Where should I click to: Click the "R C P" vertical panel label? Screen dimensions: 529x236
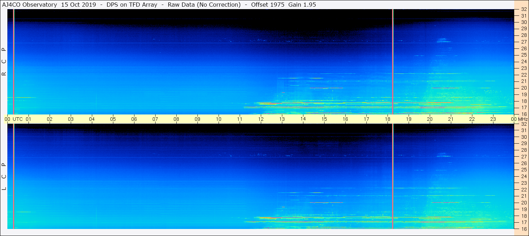coord(4,61)
